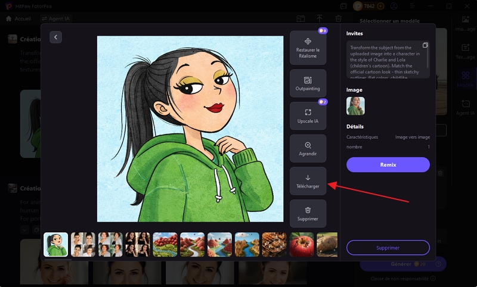
Task: Click the help icon next to Générer
Action: pyautogui.click(x=438, y=264)
